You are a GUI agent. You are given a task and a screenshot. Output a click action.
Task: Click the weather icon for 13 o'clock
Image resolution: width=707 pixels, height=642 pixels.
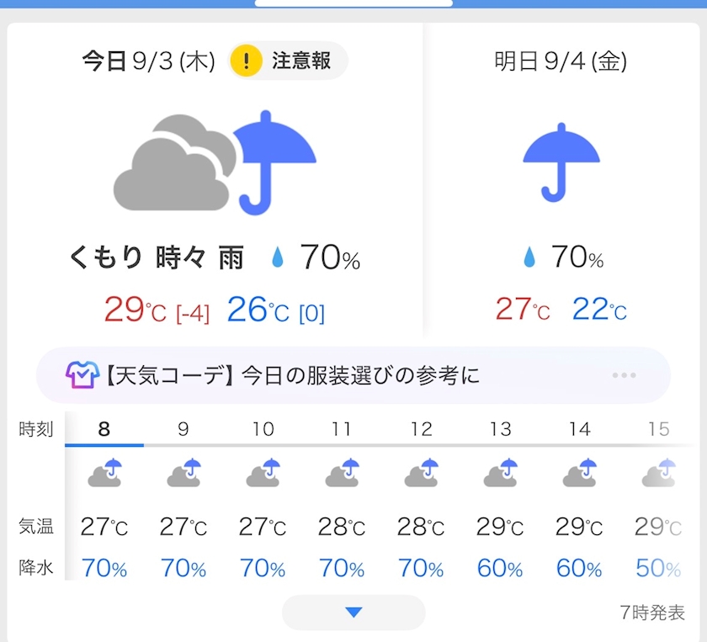(501, 473)
